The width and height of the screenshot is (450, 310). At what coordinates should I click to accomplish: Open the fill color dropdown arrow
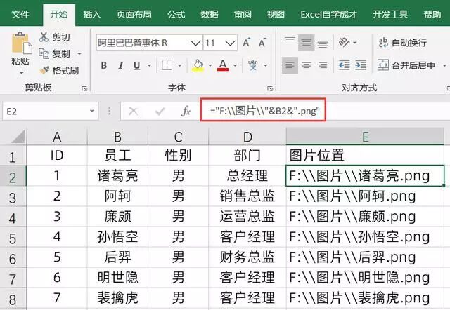[210, 65]
